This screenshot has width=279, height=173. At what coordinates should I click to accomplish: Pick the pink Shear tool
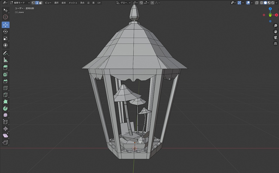click(5, 136)
